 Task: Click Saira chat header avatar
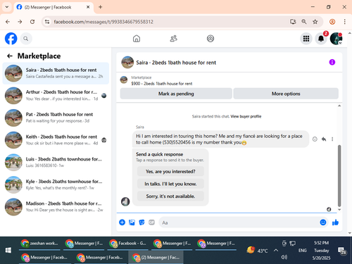click(127, 62)
